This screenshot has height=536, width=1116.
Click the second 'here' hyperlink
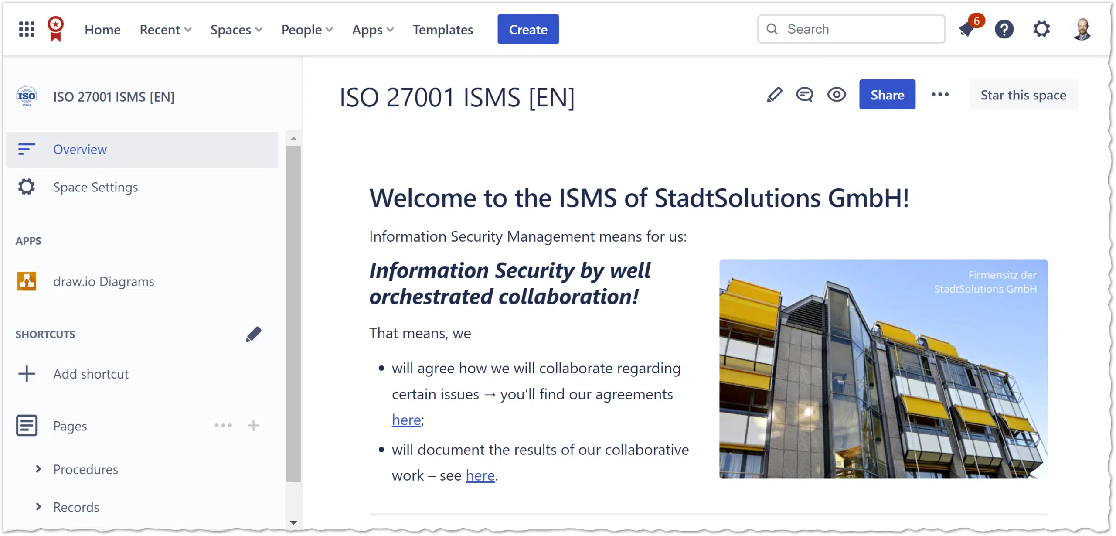479,474
